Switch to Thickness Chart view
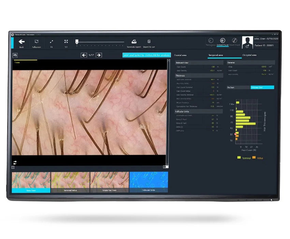Viewport: 290px width, 239px height. (x=262, y=87)
